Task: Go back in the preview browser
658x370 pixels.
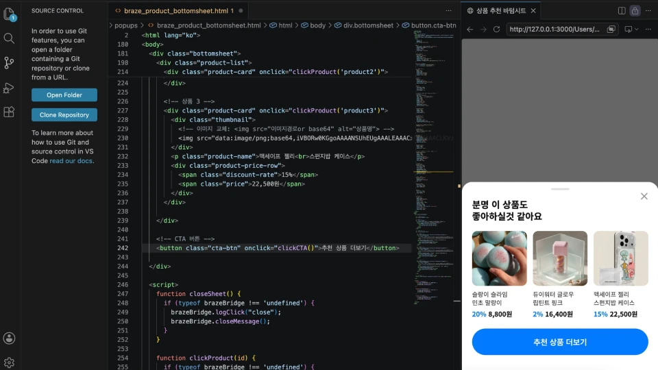Action: (470, 29)
